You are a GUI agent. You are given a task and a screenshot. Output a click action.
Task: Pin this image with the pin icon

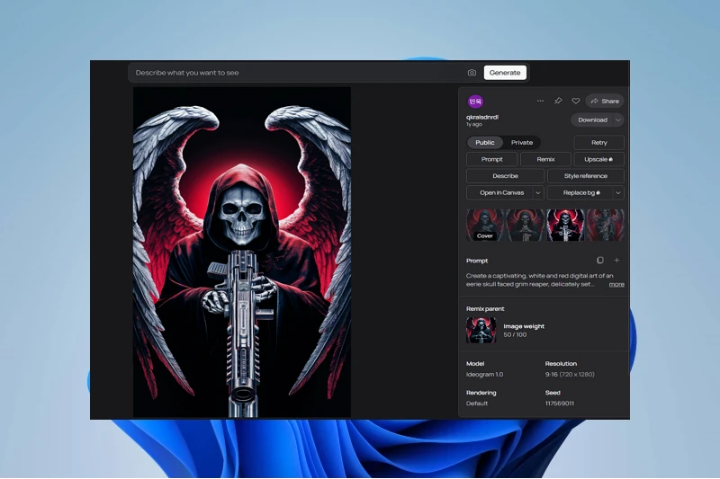pyautogui.click(x=558, y=102)
